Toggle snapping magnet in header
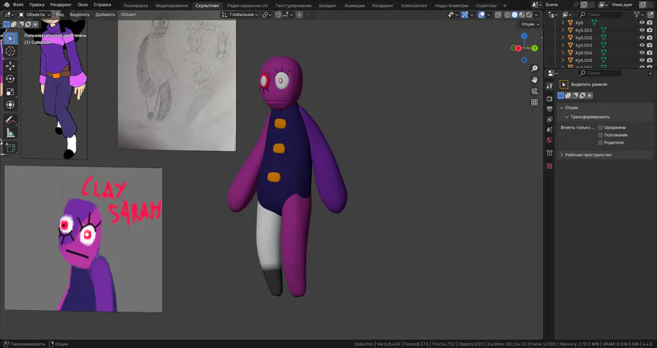657x348 pixels. point(278,15)
